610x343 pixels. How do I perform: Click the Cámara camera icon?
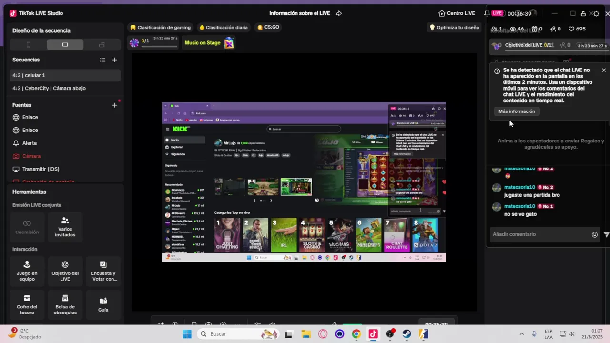[16, 156]
